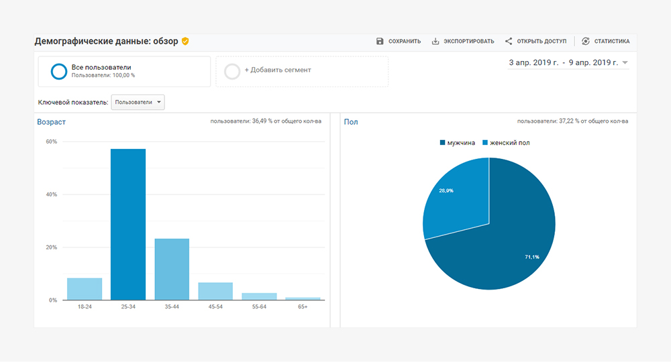This screenshot has height=362, width=671.
Task: Open the Пол gender report link
Action: point(350,122)
